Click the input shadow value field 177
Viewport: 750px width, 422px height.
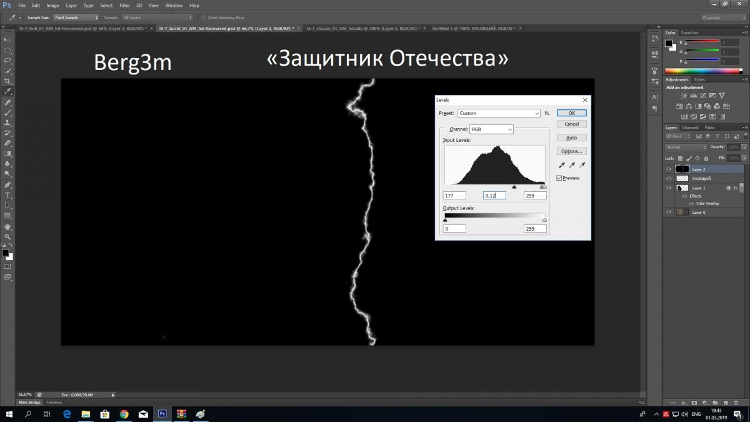click(454, 196)
